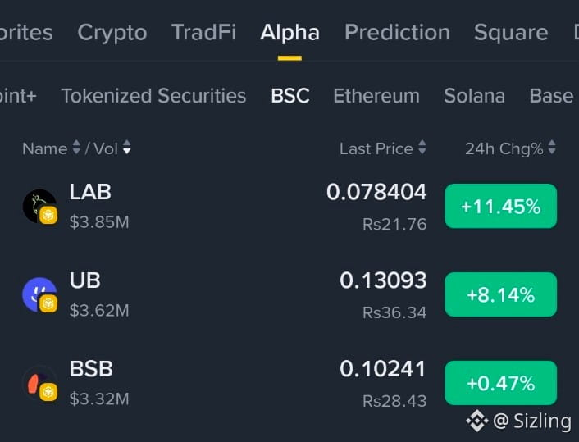
Task: Switch to the Crypto tab
Action: tap(112, 34)
